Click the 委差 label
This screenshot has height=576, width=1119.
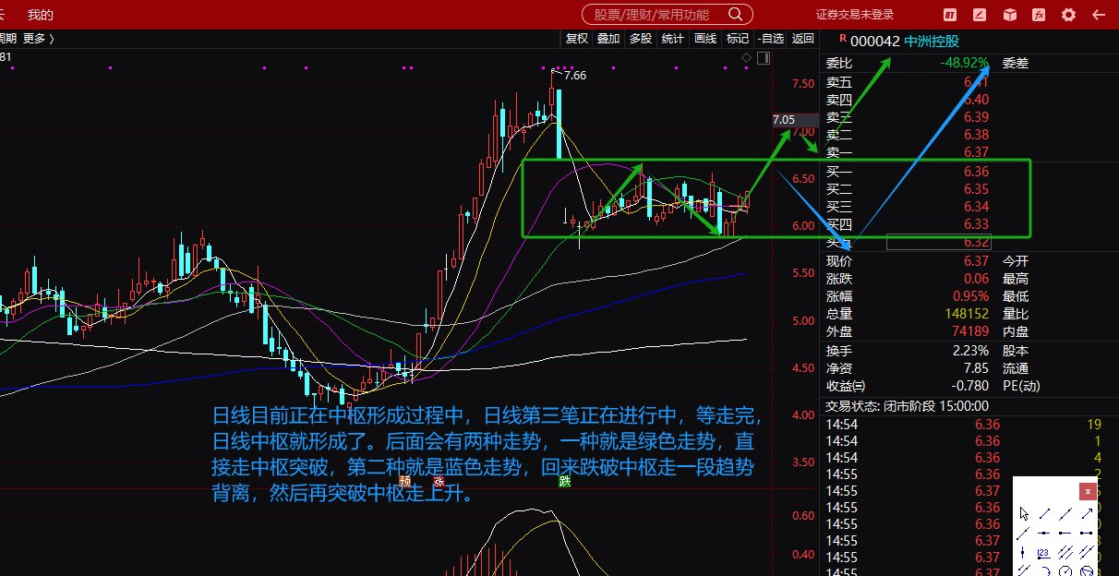(x=1016, y=64)
